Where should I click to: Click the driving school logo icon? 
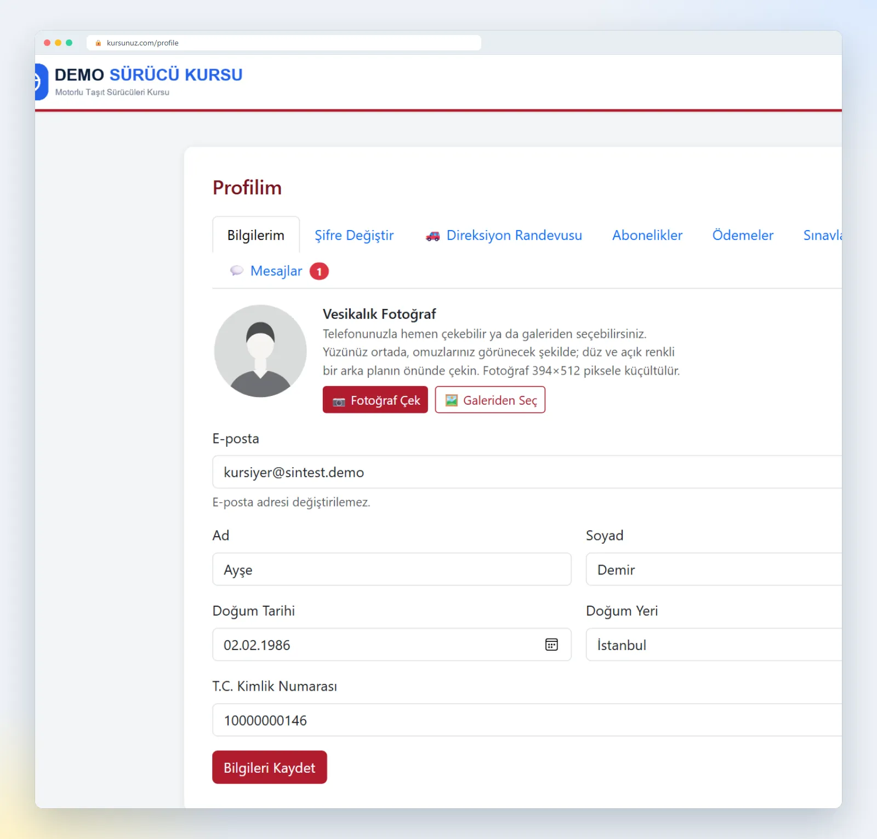click(x=42, y=82)
